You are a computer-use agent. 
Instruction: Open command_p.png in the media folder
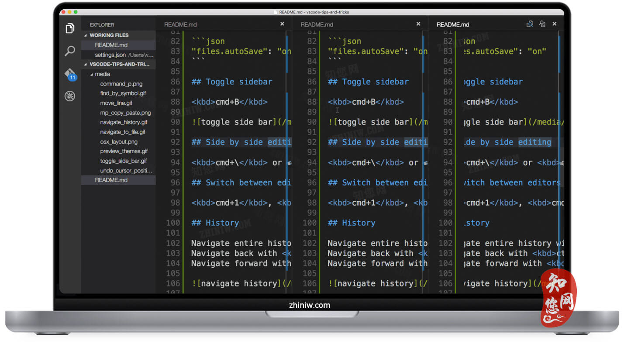coord(121,84)
